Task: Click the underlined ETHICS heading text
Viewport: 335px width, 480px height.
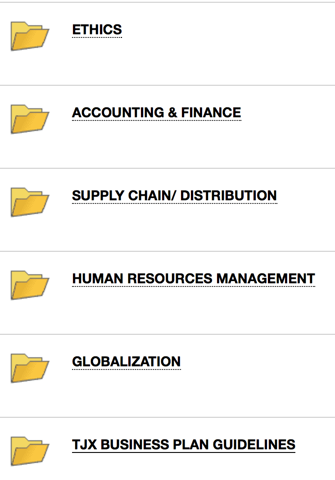Action: pos(97,30)
